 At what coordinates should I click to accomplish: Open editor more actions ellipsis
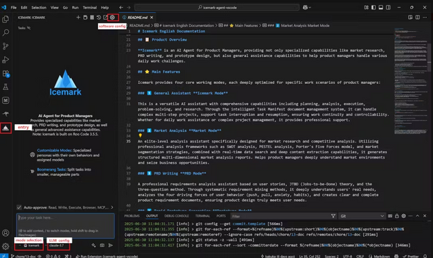click(425, 18)
